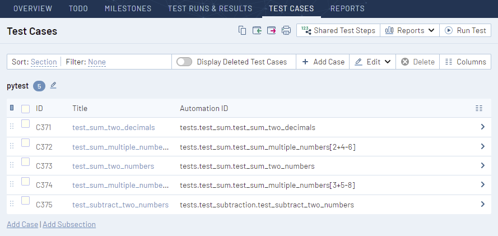This screenshot has height=236, width=498.
Task: Click the blue marker icon in table header
Action: (x=12, y=108)
